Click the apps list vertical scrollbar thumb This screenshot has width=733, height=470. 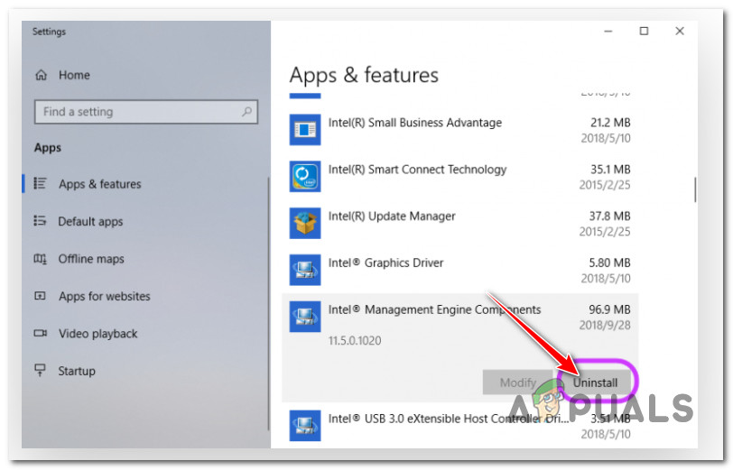point(695,189)
